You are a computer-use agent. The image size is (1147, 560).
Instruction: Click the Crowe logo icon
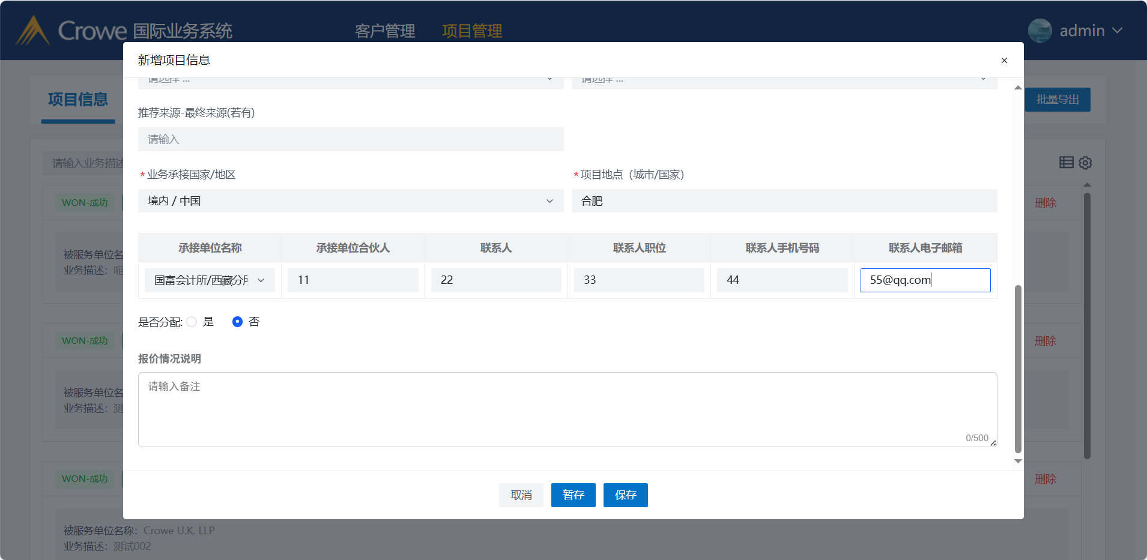click(32, 31)
